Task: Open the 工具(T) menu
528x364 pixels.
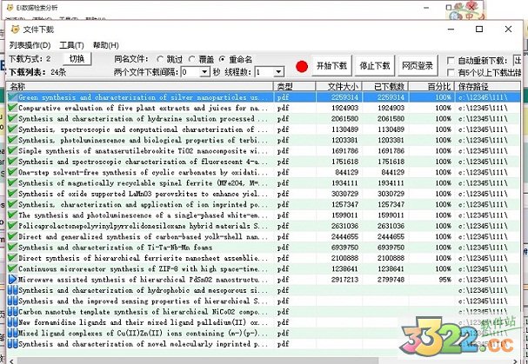Action: [x=71, y=45]
